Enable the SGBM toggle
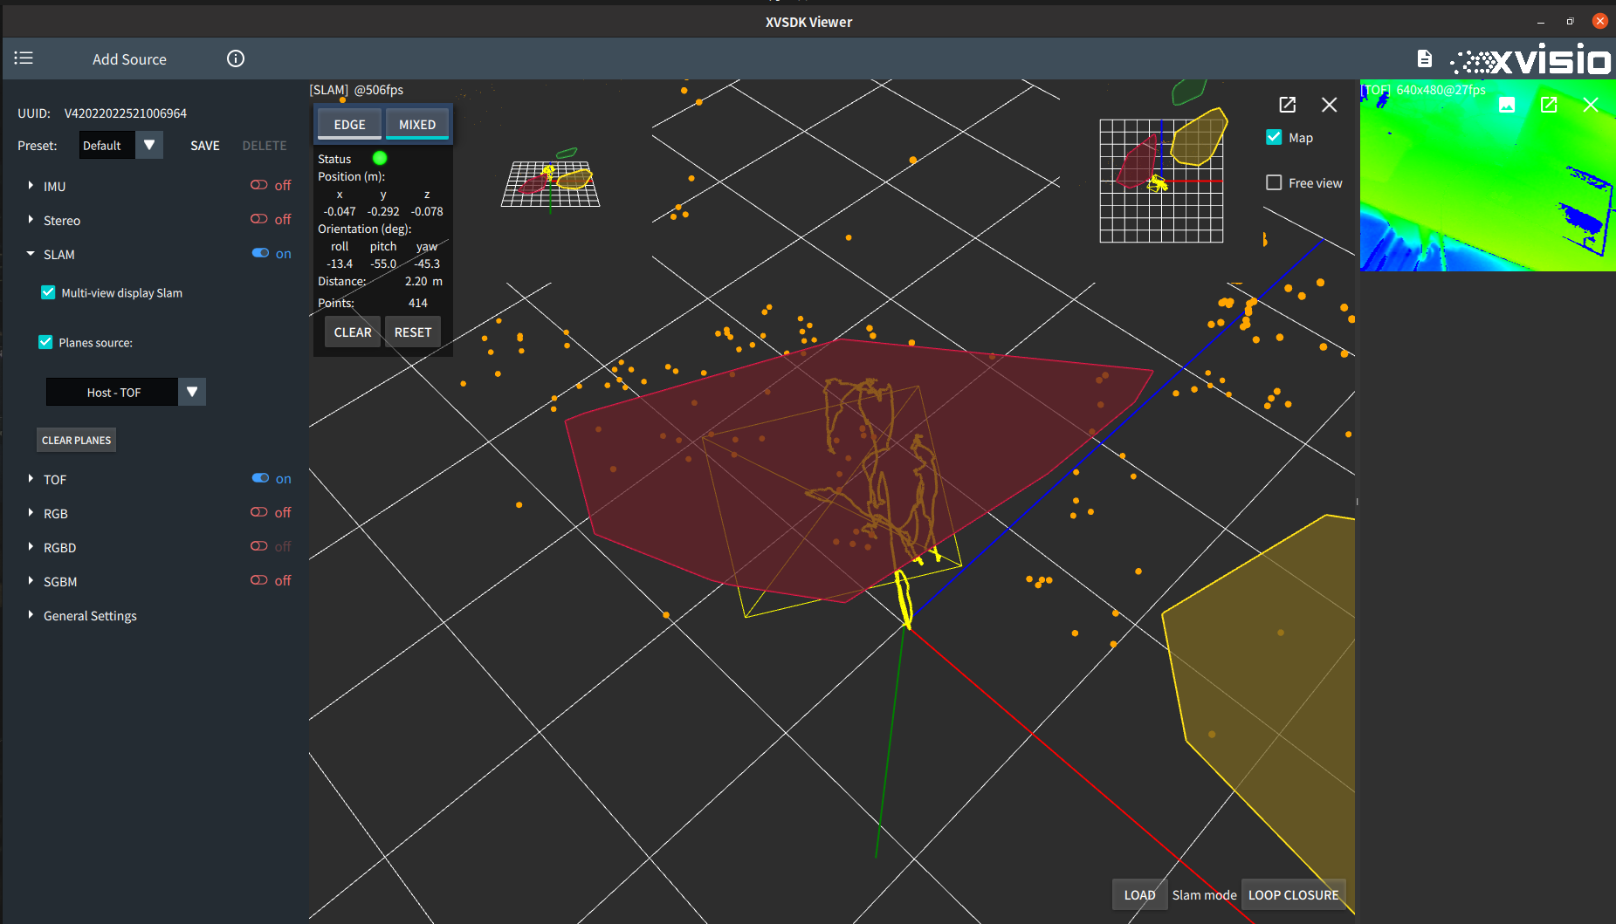1616x924 pixels. 259,580
